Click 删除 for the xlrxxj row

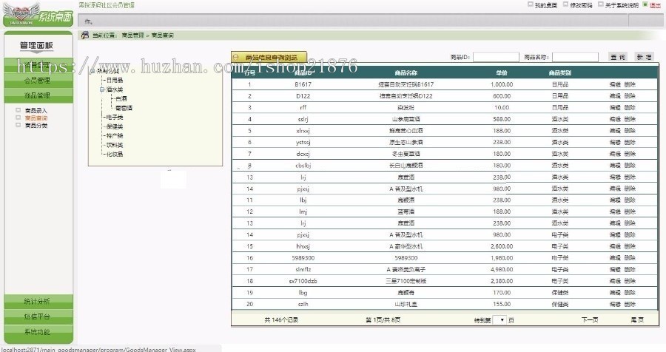(630, 131)
